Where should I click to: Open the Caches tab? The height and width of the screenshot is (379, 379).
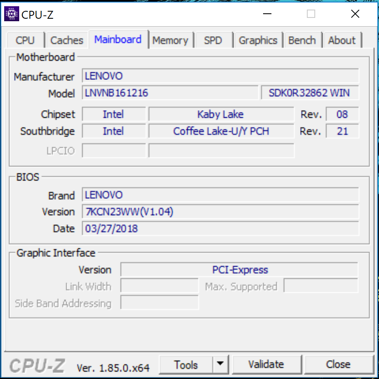point(67,40)
